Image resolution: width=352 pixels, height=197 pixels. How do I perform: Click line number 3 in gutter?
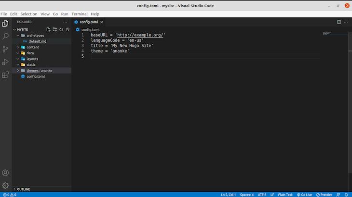[x=82, y=46]
